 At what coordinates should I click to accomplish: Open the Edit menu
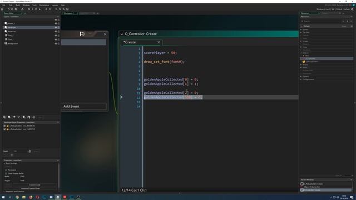(11, 5)
